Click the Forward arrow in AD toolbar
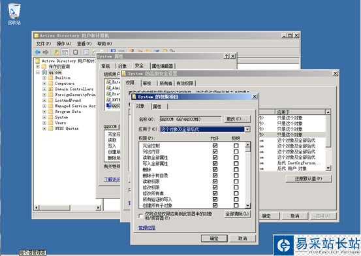Viewport: 361px width, 256px height. point(46,52)
